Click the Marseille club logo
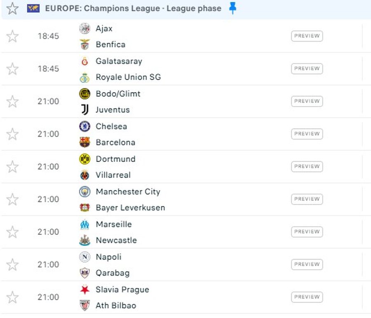The height and width of the screenshot is (318, 371). pyautogui.click(x=85, y=224)
